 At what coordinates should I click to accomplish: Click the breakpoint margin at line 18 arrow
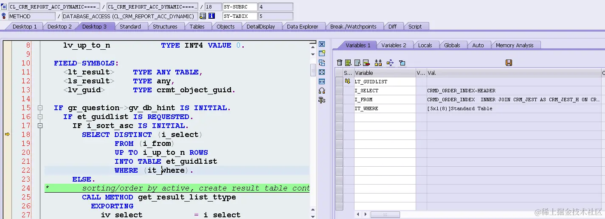click(7, 134)
